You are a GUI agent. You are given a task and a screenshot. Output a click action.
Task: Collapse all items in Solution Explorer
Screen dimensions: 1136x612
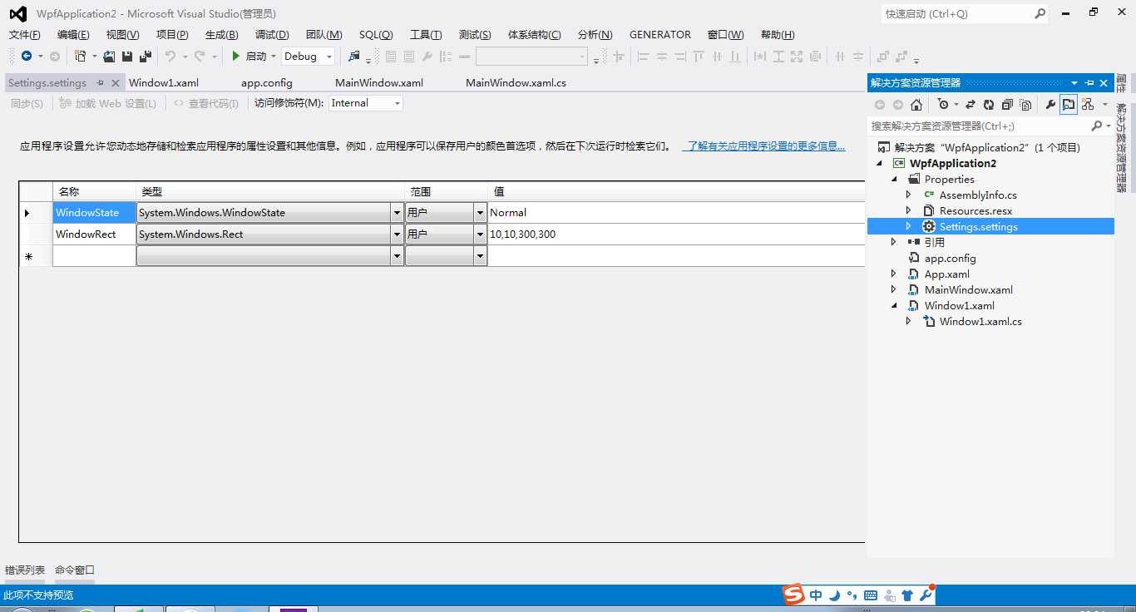[1007, 105]
